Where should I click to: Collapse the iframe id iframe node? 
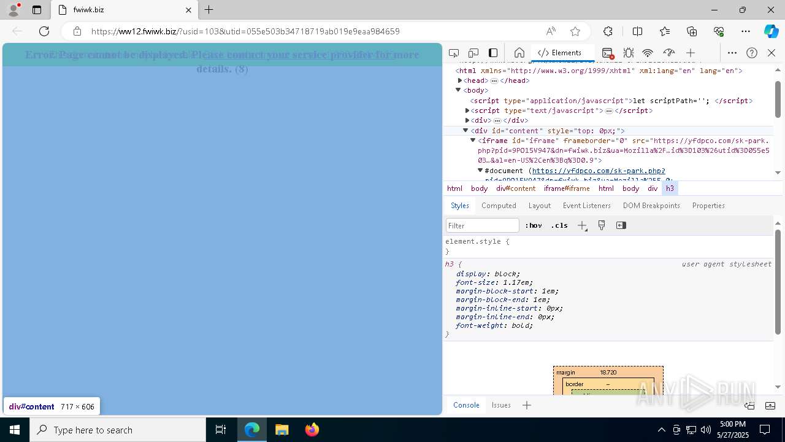coord(473,141)
